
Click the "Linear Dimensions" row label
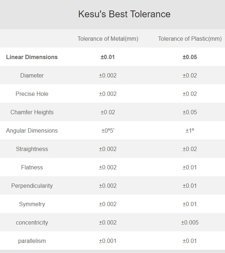pos(32,57)
